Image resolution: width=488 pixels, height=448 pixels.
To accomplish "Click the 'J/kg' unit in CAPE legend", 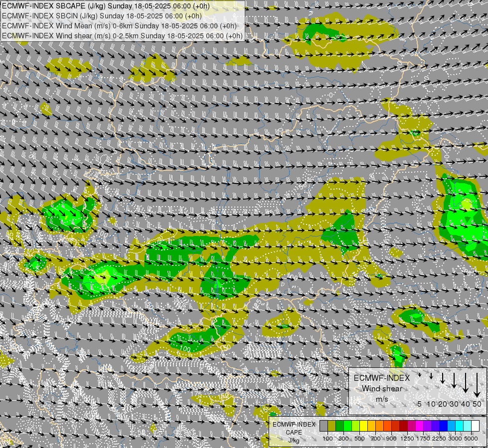I will [294, 441].
